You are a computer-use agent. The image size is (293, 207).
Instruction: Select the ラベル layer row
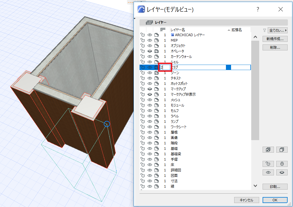(195, 116)
